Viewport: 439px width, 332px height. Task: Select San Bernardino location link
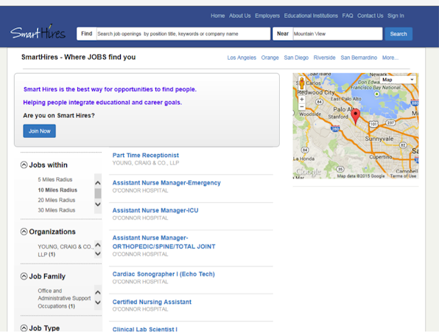359,58
